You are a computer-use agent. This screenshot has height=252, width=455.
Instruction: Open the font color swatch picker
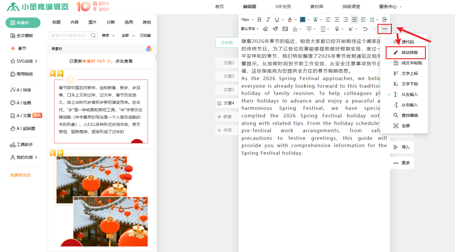[290, 19]
